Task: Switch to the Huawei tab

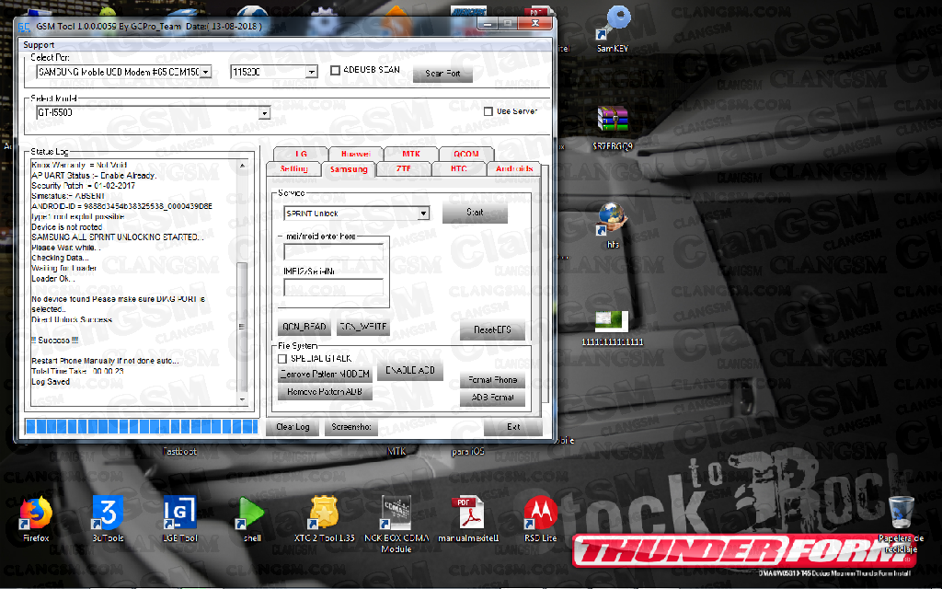Action: coord(356,154)
